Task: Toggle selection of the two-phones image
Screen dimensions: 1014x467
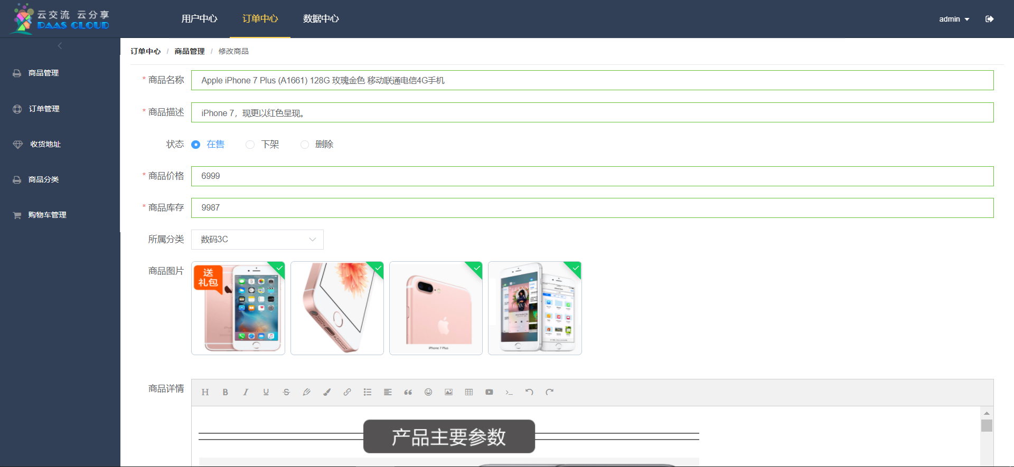Action: pyautogui.click(x=535, y=308)
